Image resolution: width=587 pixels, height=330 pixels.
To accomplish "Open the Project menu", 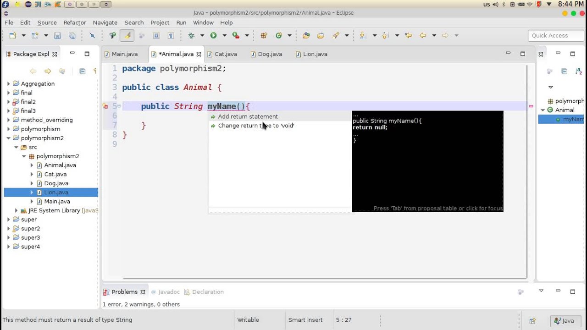I will coord(160,22).
